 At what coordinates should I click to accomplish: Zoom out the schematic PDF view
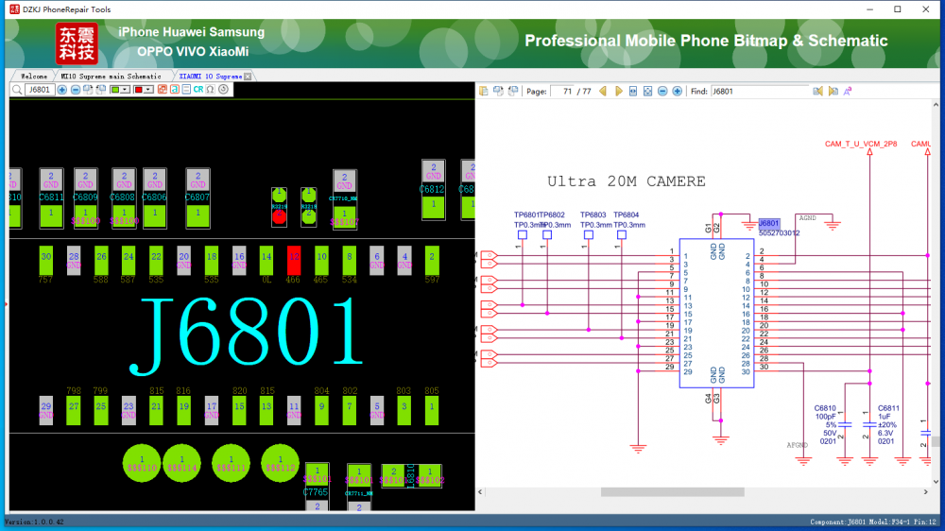click(662, 91)
